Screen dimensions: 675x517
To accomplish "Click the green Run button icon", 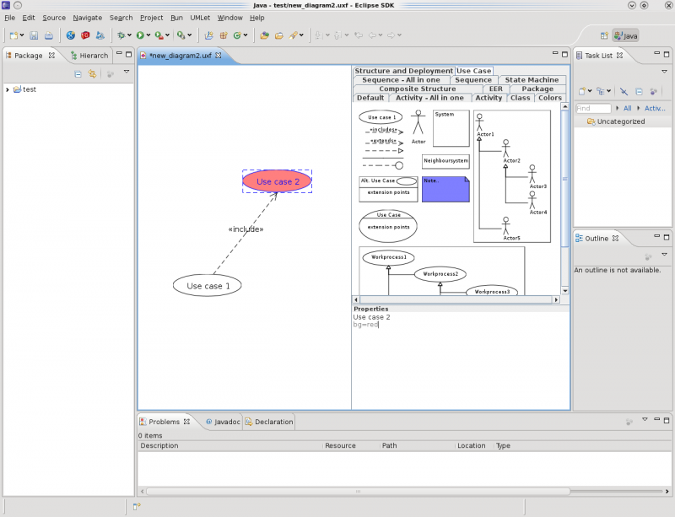I will click(x=140, y=35).
